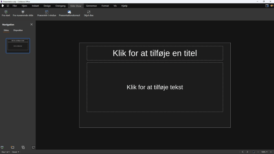Close the Navigation panel
This screenshot has height=154, width=274.
coord(31,24)
